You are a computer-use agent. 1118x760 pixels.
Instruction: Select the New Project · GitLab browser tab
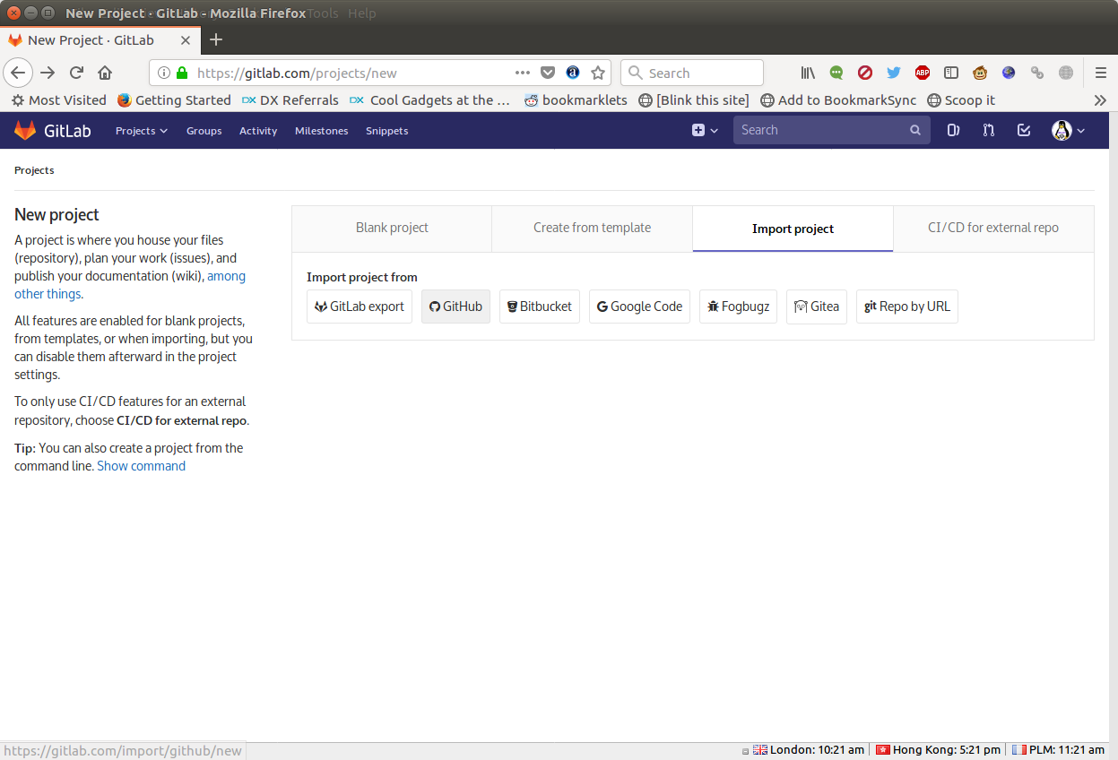coord(100,39)
